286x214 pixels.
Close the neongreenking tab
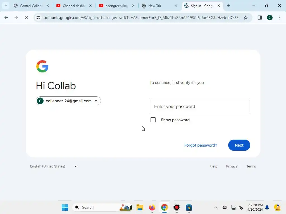pyautogui.click(x=133, y=6)
